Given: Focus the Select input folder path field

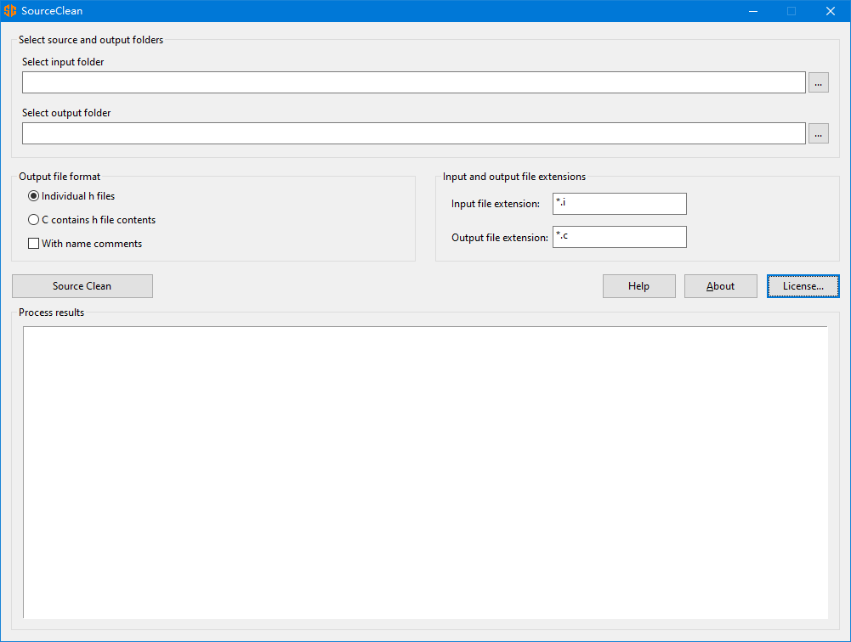Looking at the screenshot, I should click(x=413, y=82).
